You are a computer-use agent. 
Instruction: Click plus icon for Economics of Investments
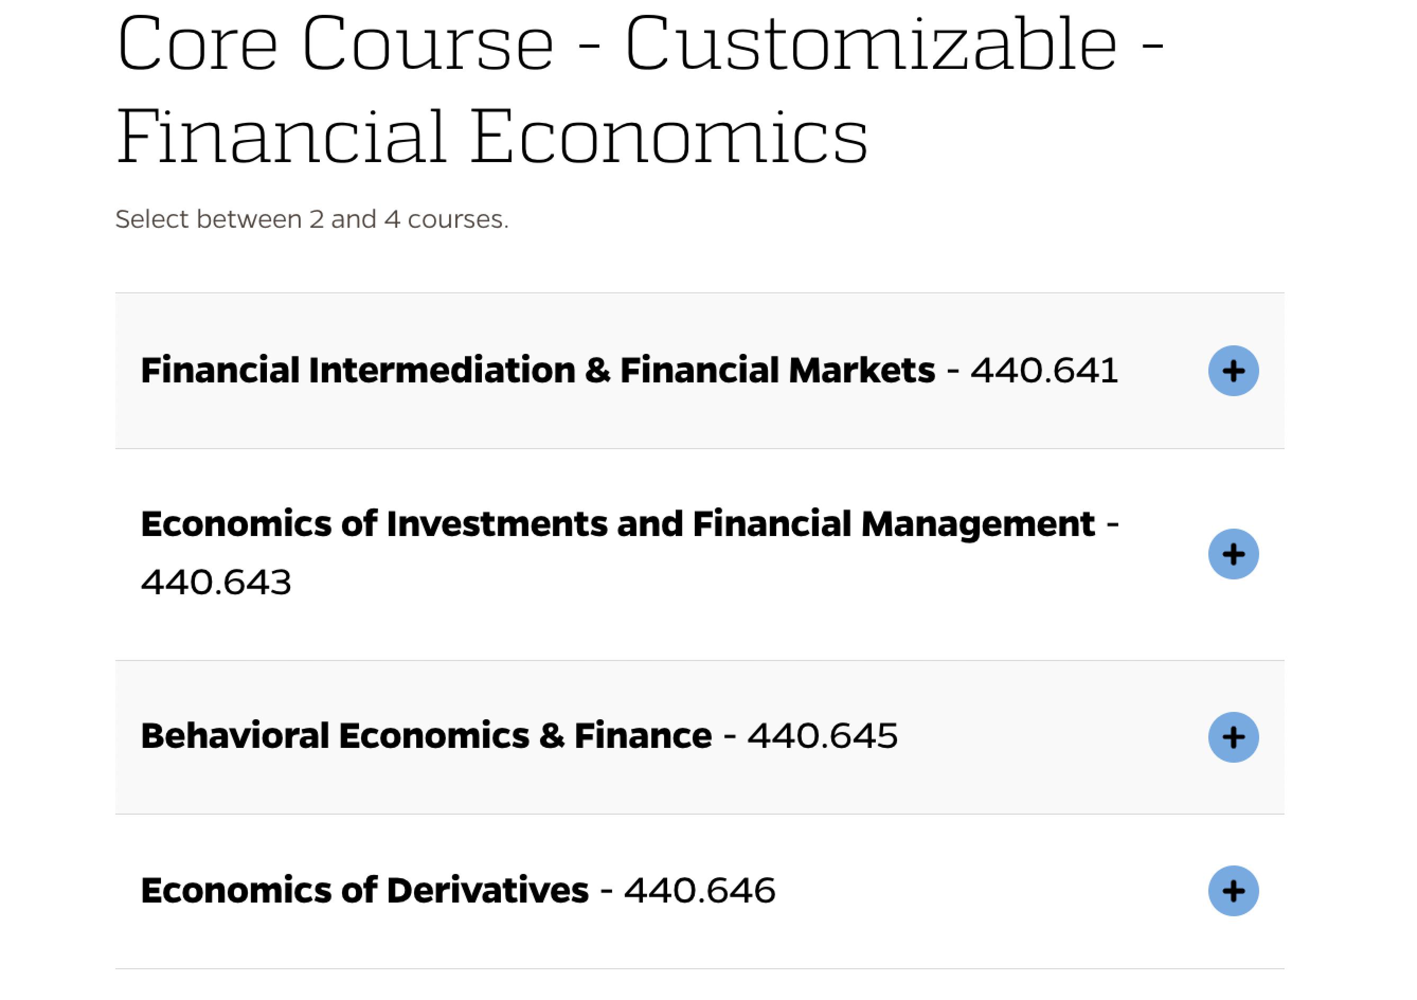click(1233, 553)
